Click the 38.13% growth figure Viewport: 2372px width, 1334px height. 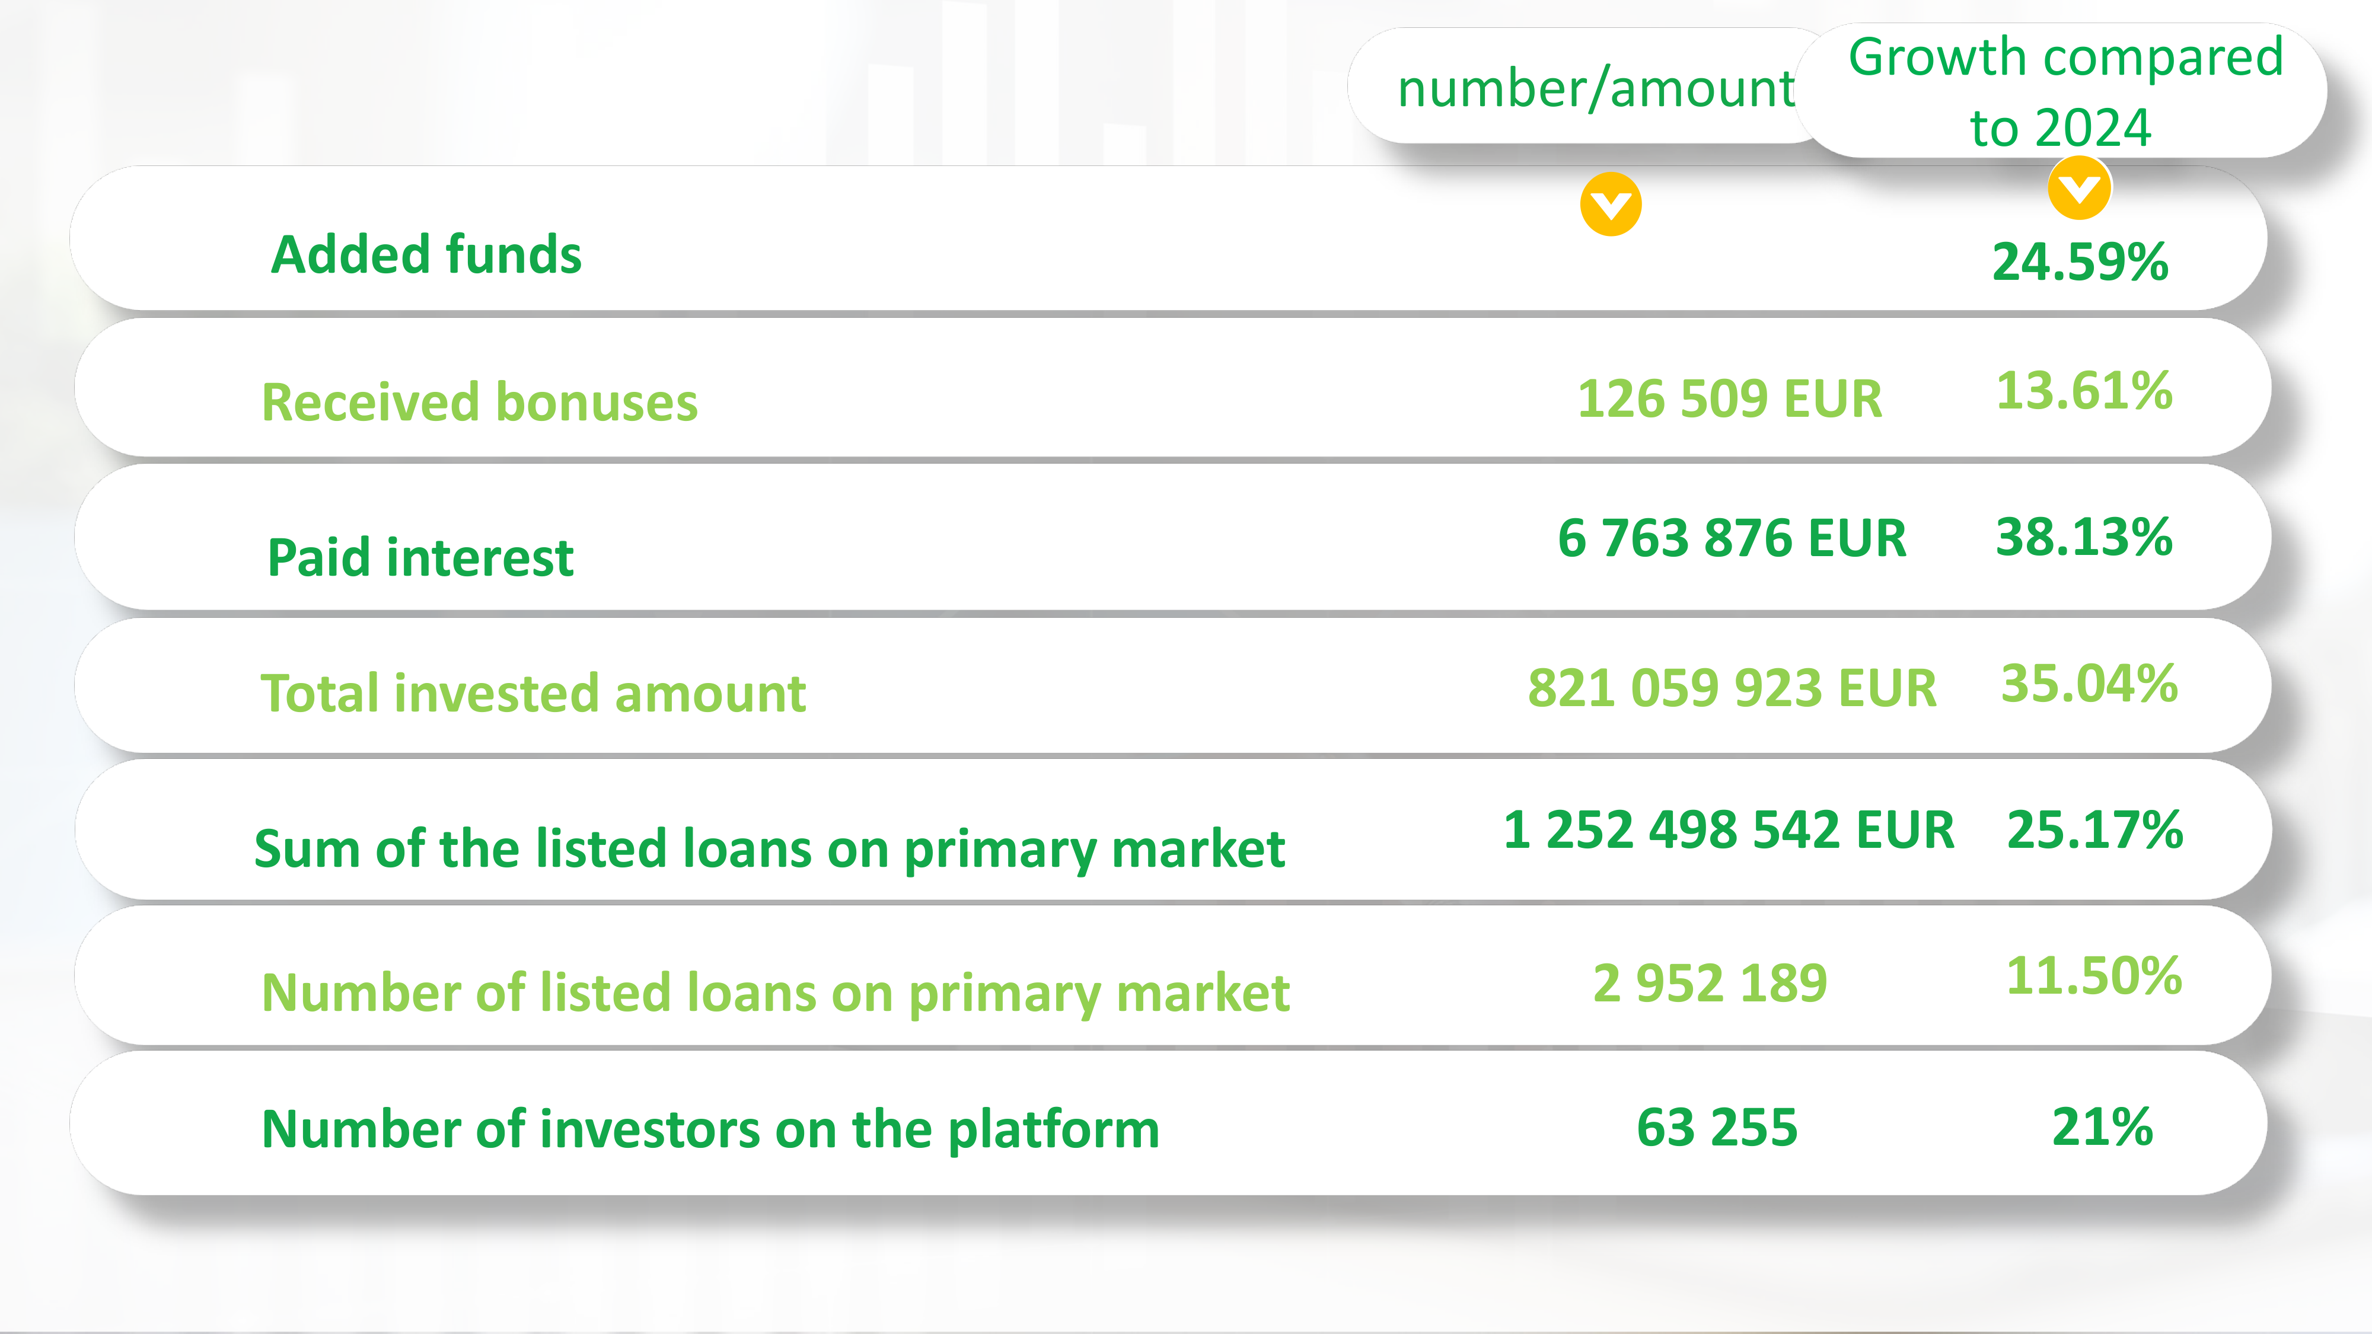pyautogui.click(x=2084, y=537)
